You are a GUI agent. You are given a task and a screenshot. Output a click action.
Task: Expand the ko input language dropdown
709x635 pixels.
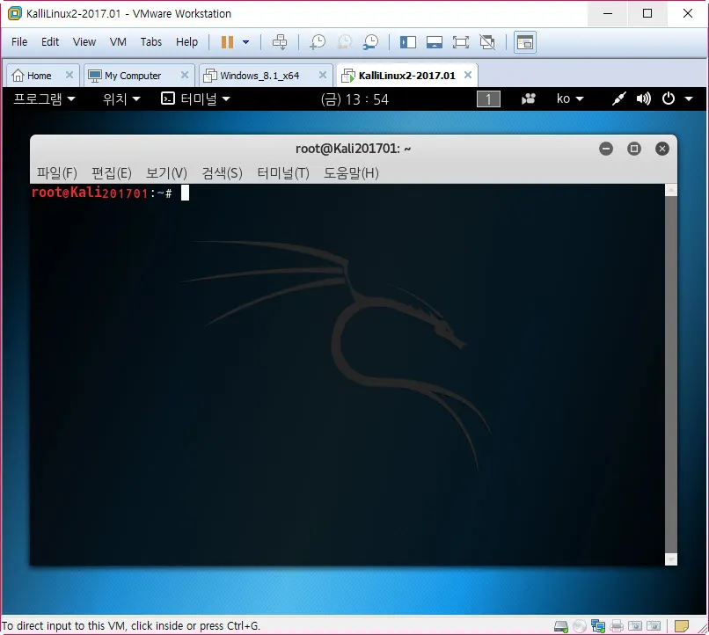tap(570, 99)
